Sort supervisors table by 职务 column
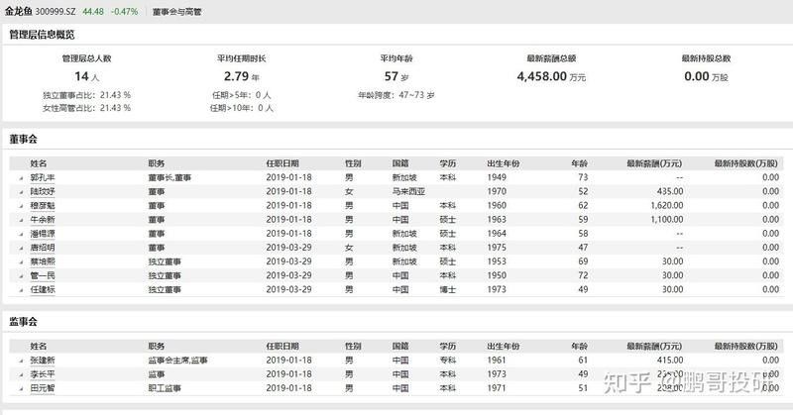 (157, 346)
